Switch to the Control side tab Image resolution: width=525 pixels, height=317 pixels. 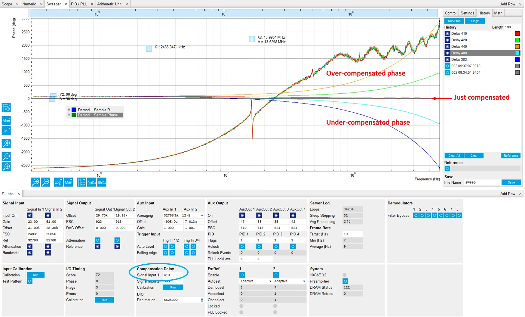pos(450,13)
